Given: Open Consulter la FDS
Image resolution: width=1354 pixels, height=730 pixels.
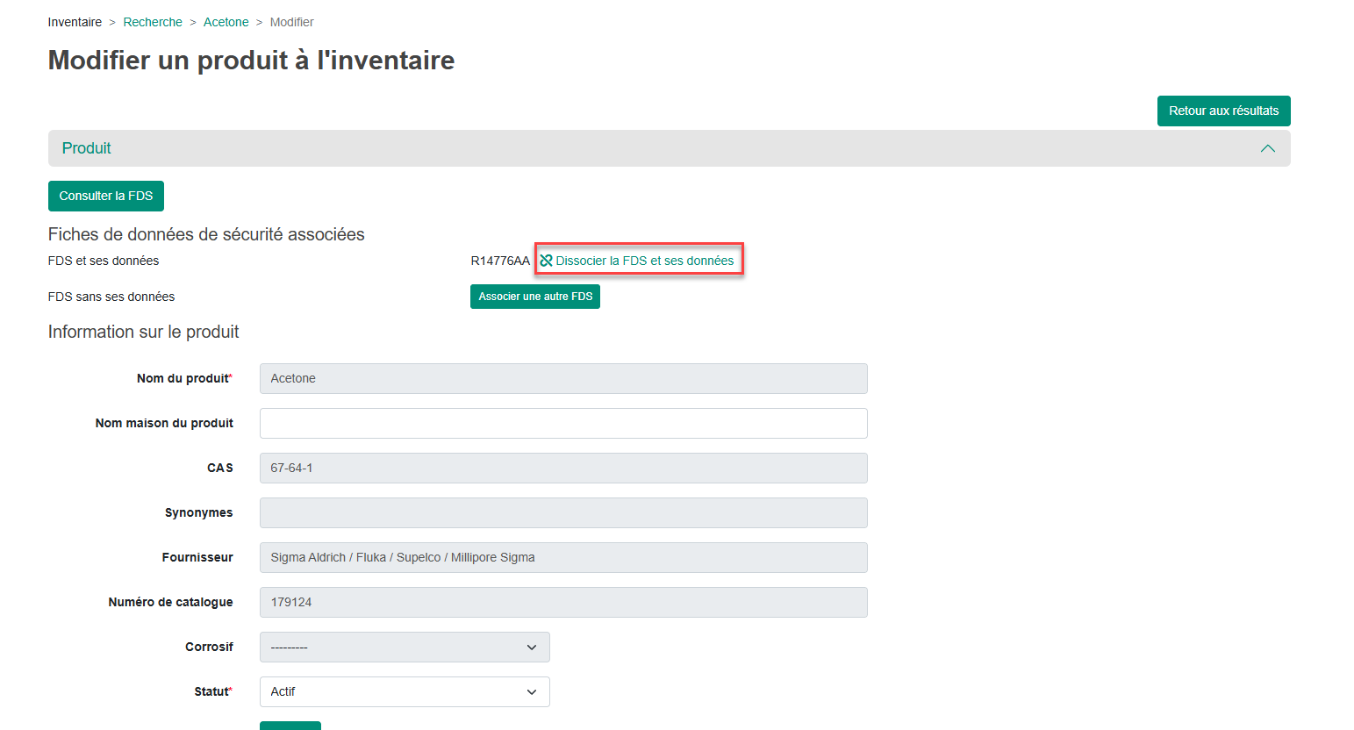Looking at the screenshot, I should click(x=106, y=196).
